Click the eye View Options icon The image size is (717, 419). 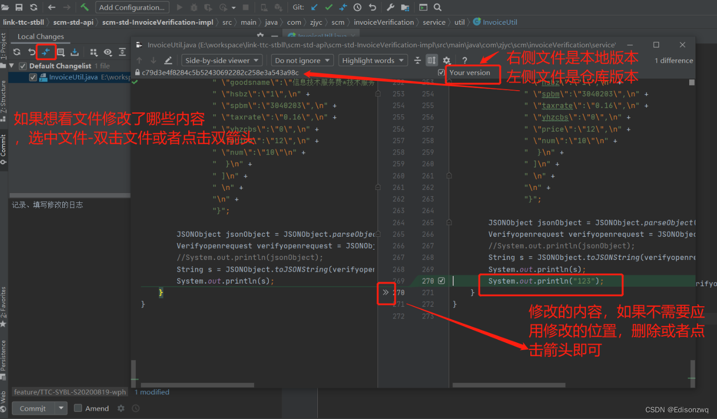107,52
